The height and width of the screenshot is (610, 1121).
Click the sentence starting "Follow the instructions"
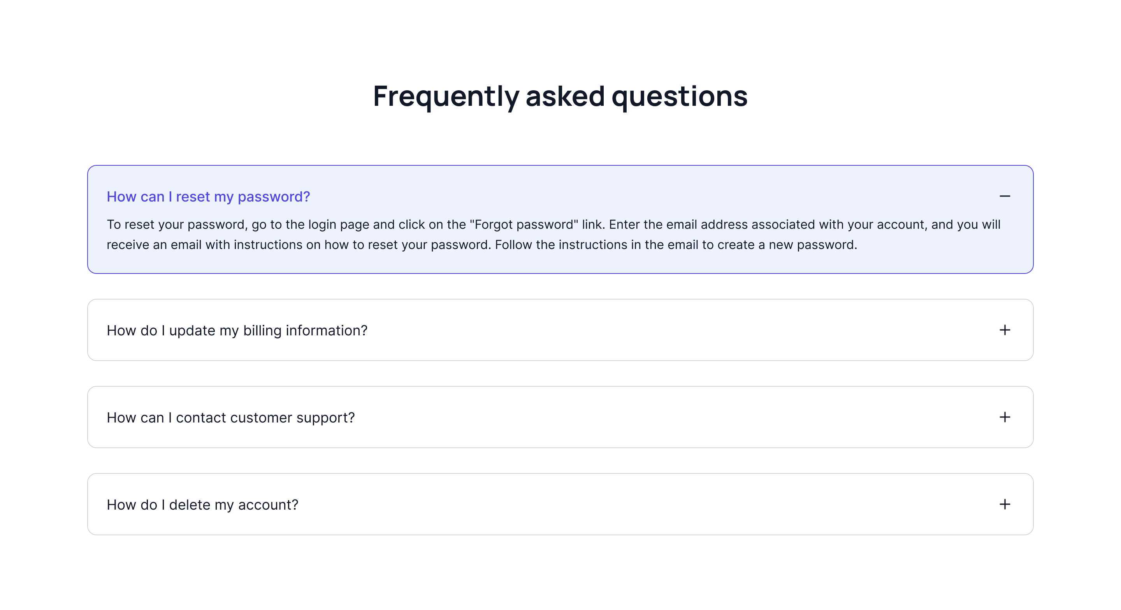coord(675,245)
